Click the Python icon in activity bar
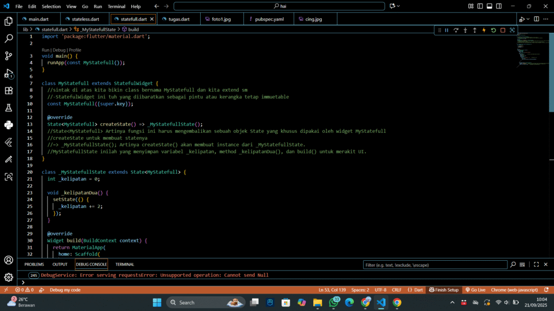Screen dimensions: 554x311 9,125
